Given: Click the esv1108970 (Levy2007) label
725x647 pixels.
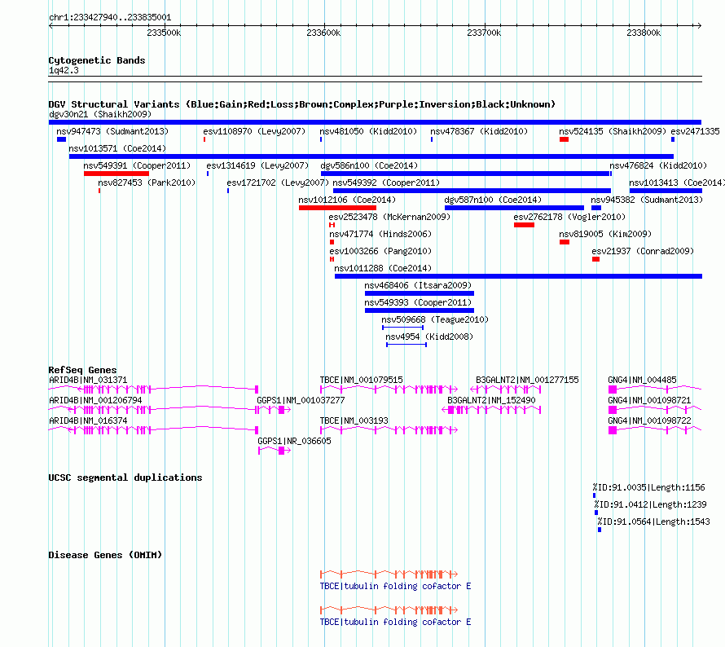Looking at the screenshot, I should pyautogui.click(x=254, y=131).
